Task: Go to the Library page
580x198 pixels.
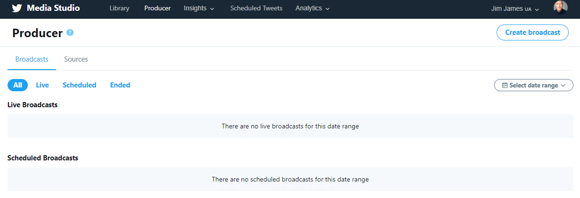Action: 119,8
